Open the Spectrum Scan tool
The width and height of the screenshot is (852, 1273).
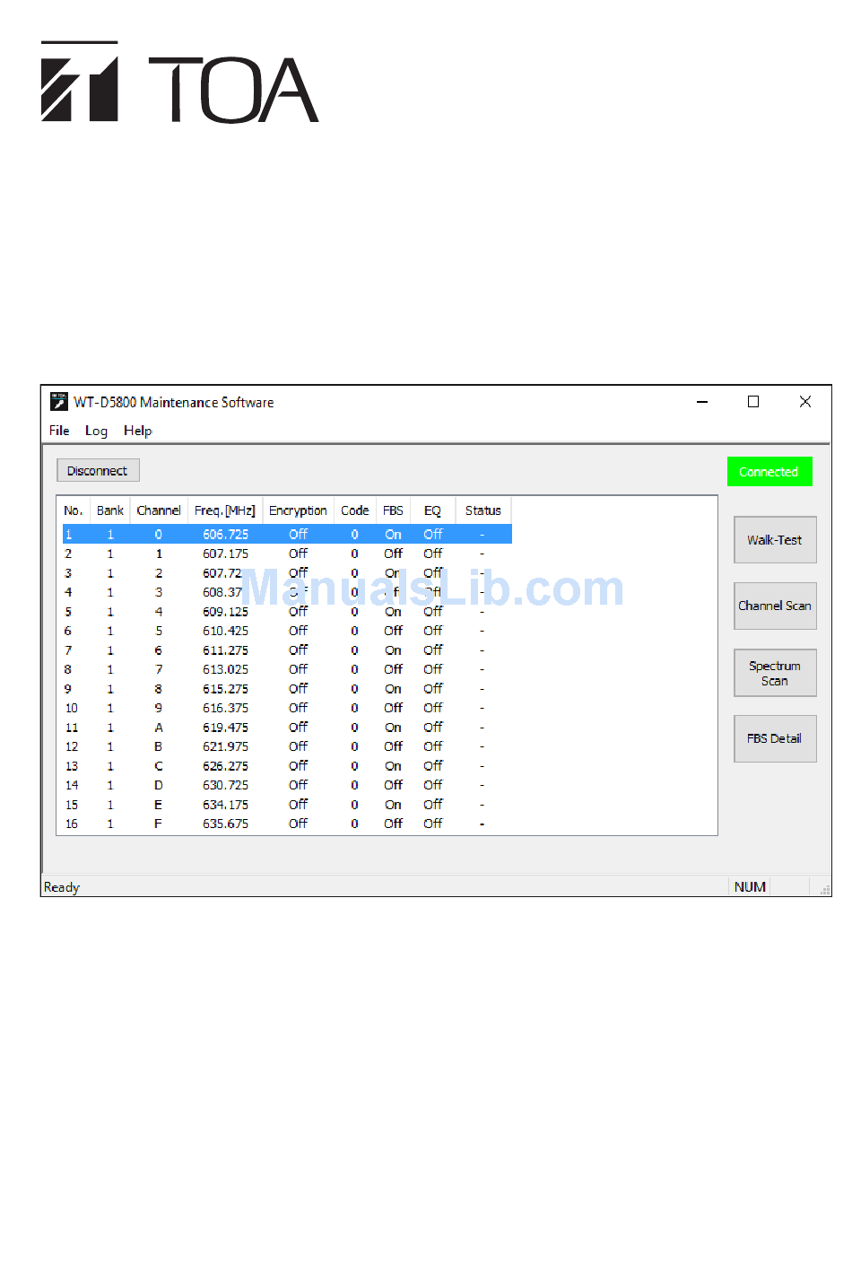tap(775, 673)
